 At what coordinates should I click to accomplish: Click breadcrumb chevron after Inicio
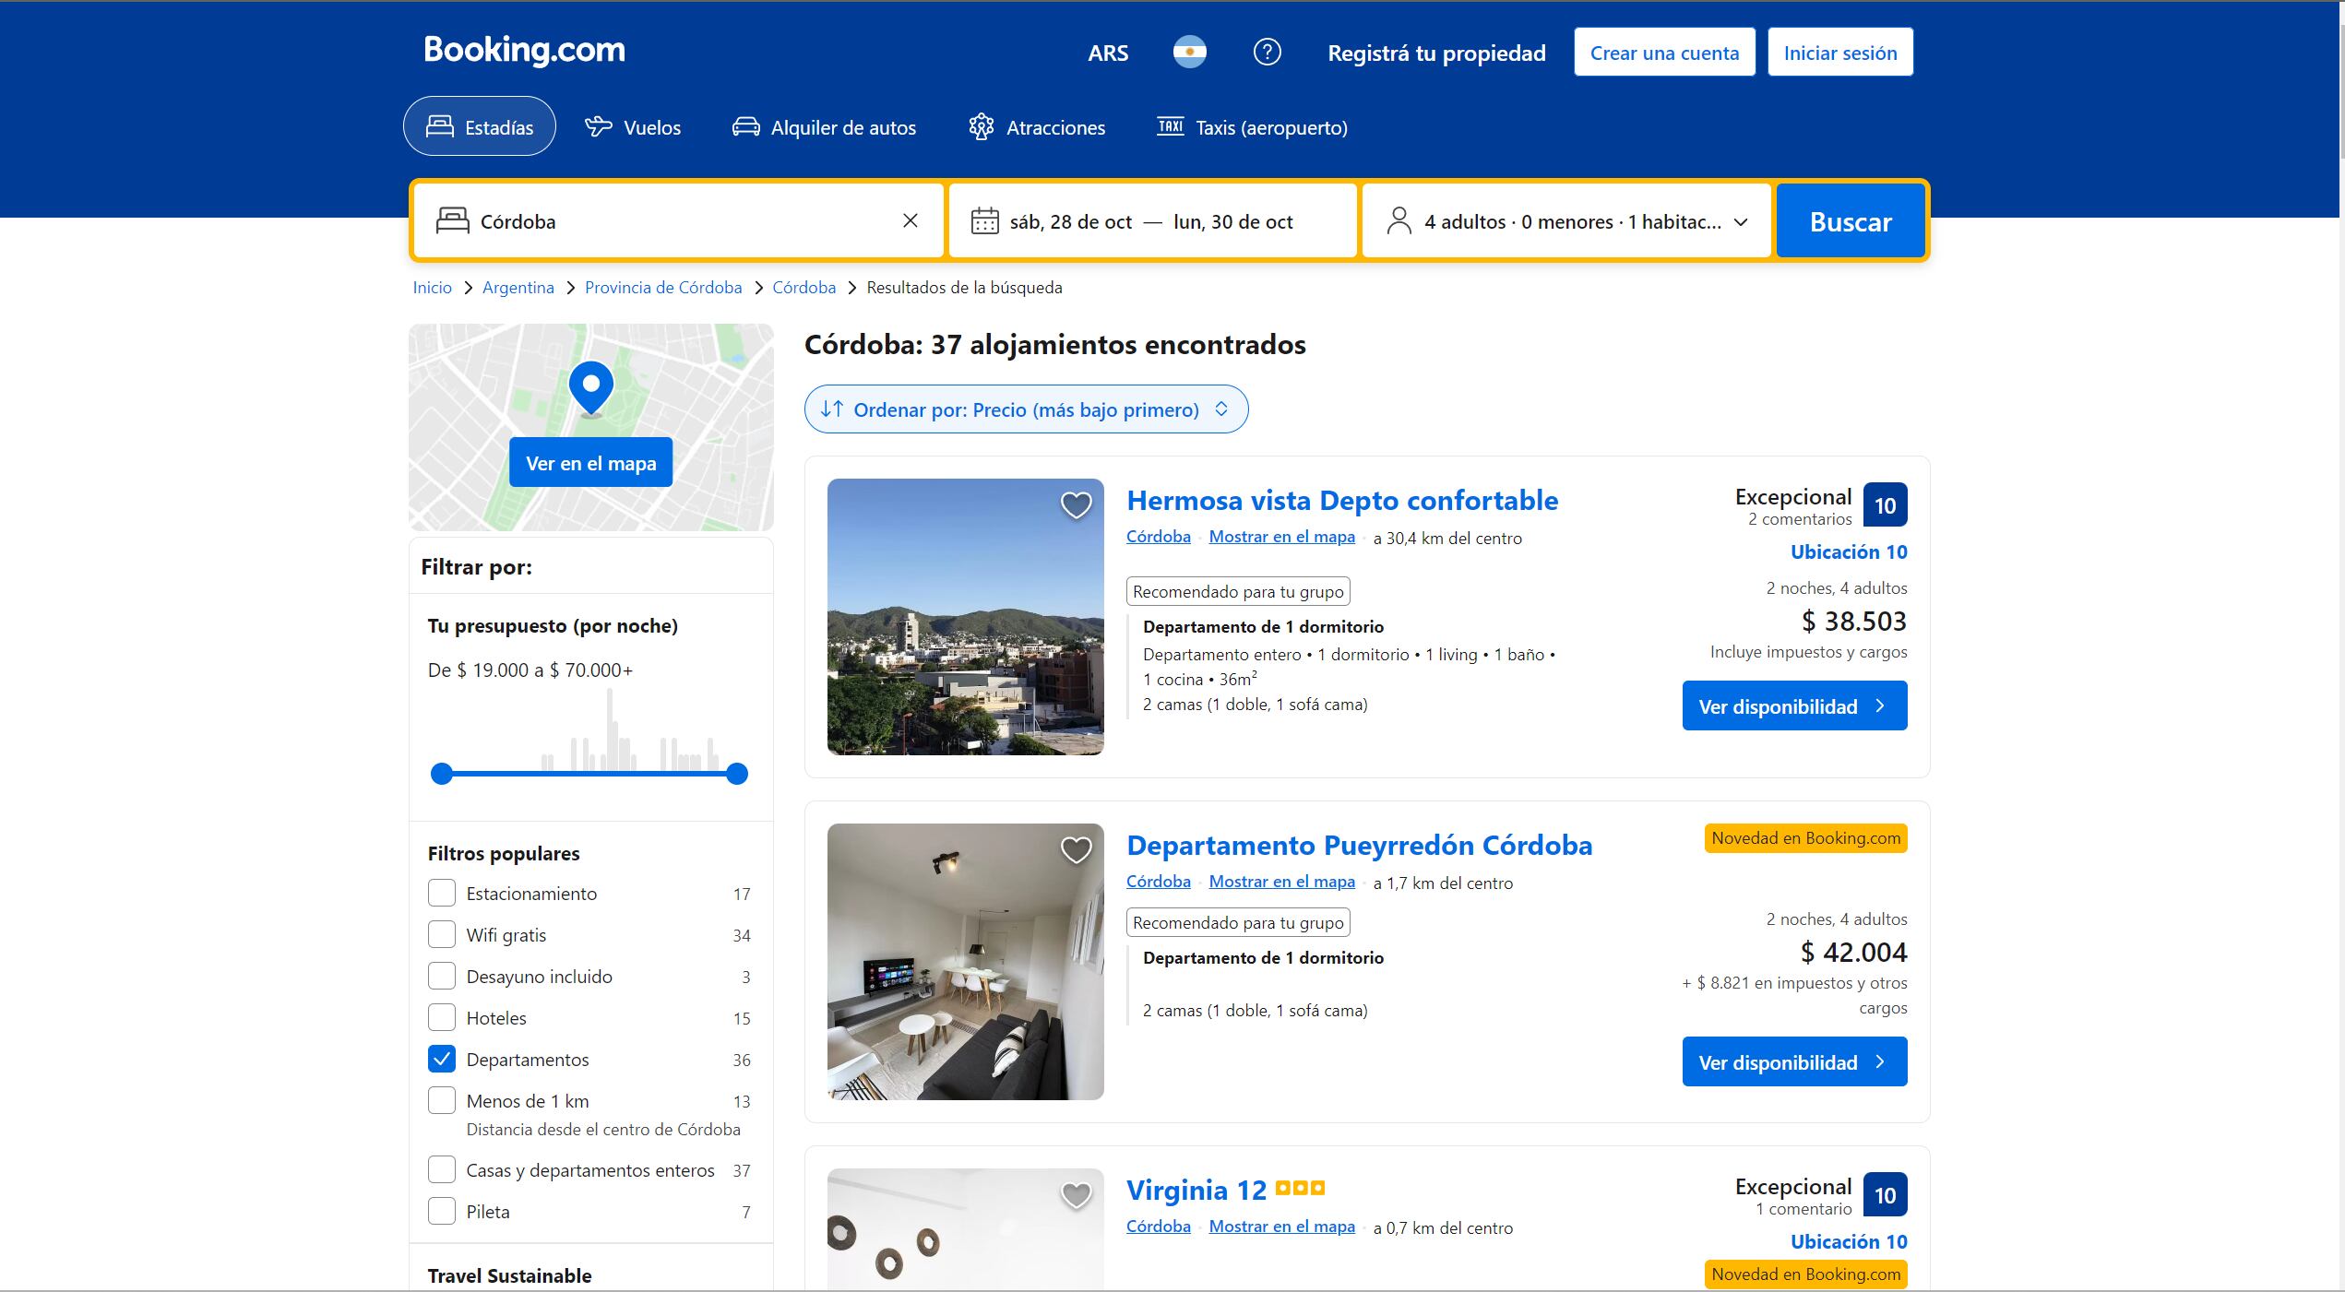click(x=468, y=288)
